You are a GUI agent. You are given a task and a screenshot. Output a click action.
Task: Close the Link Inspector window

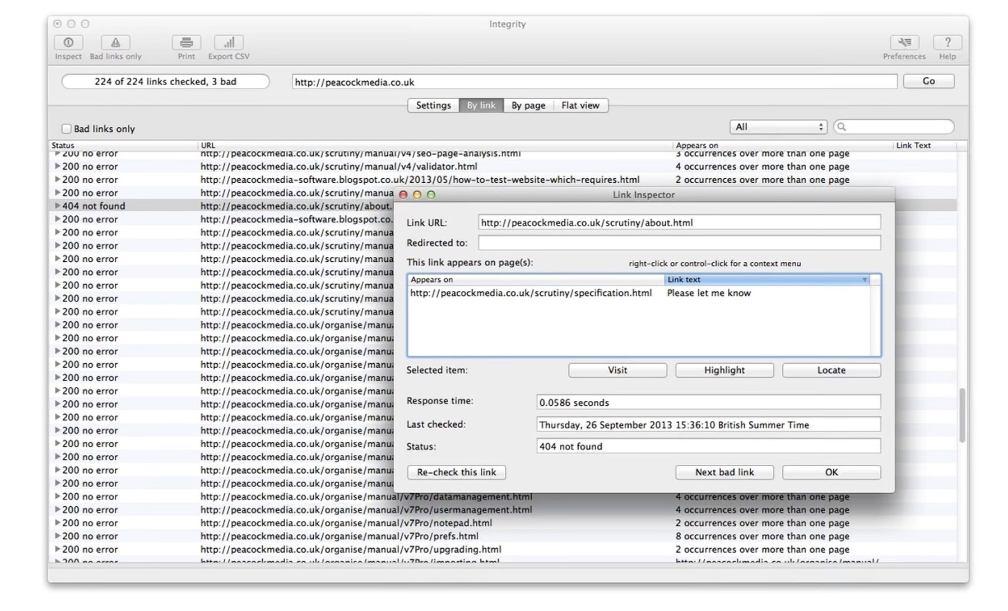point(403,195)
